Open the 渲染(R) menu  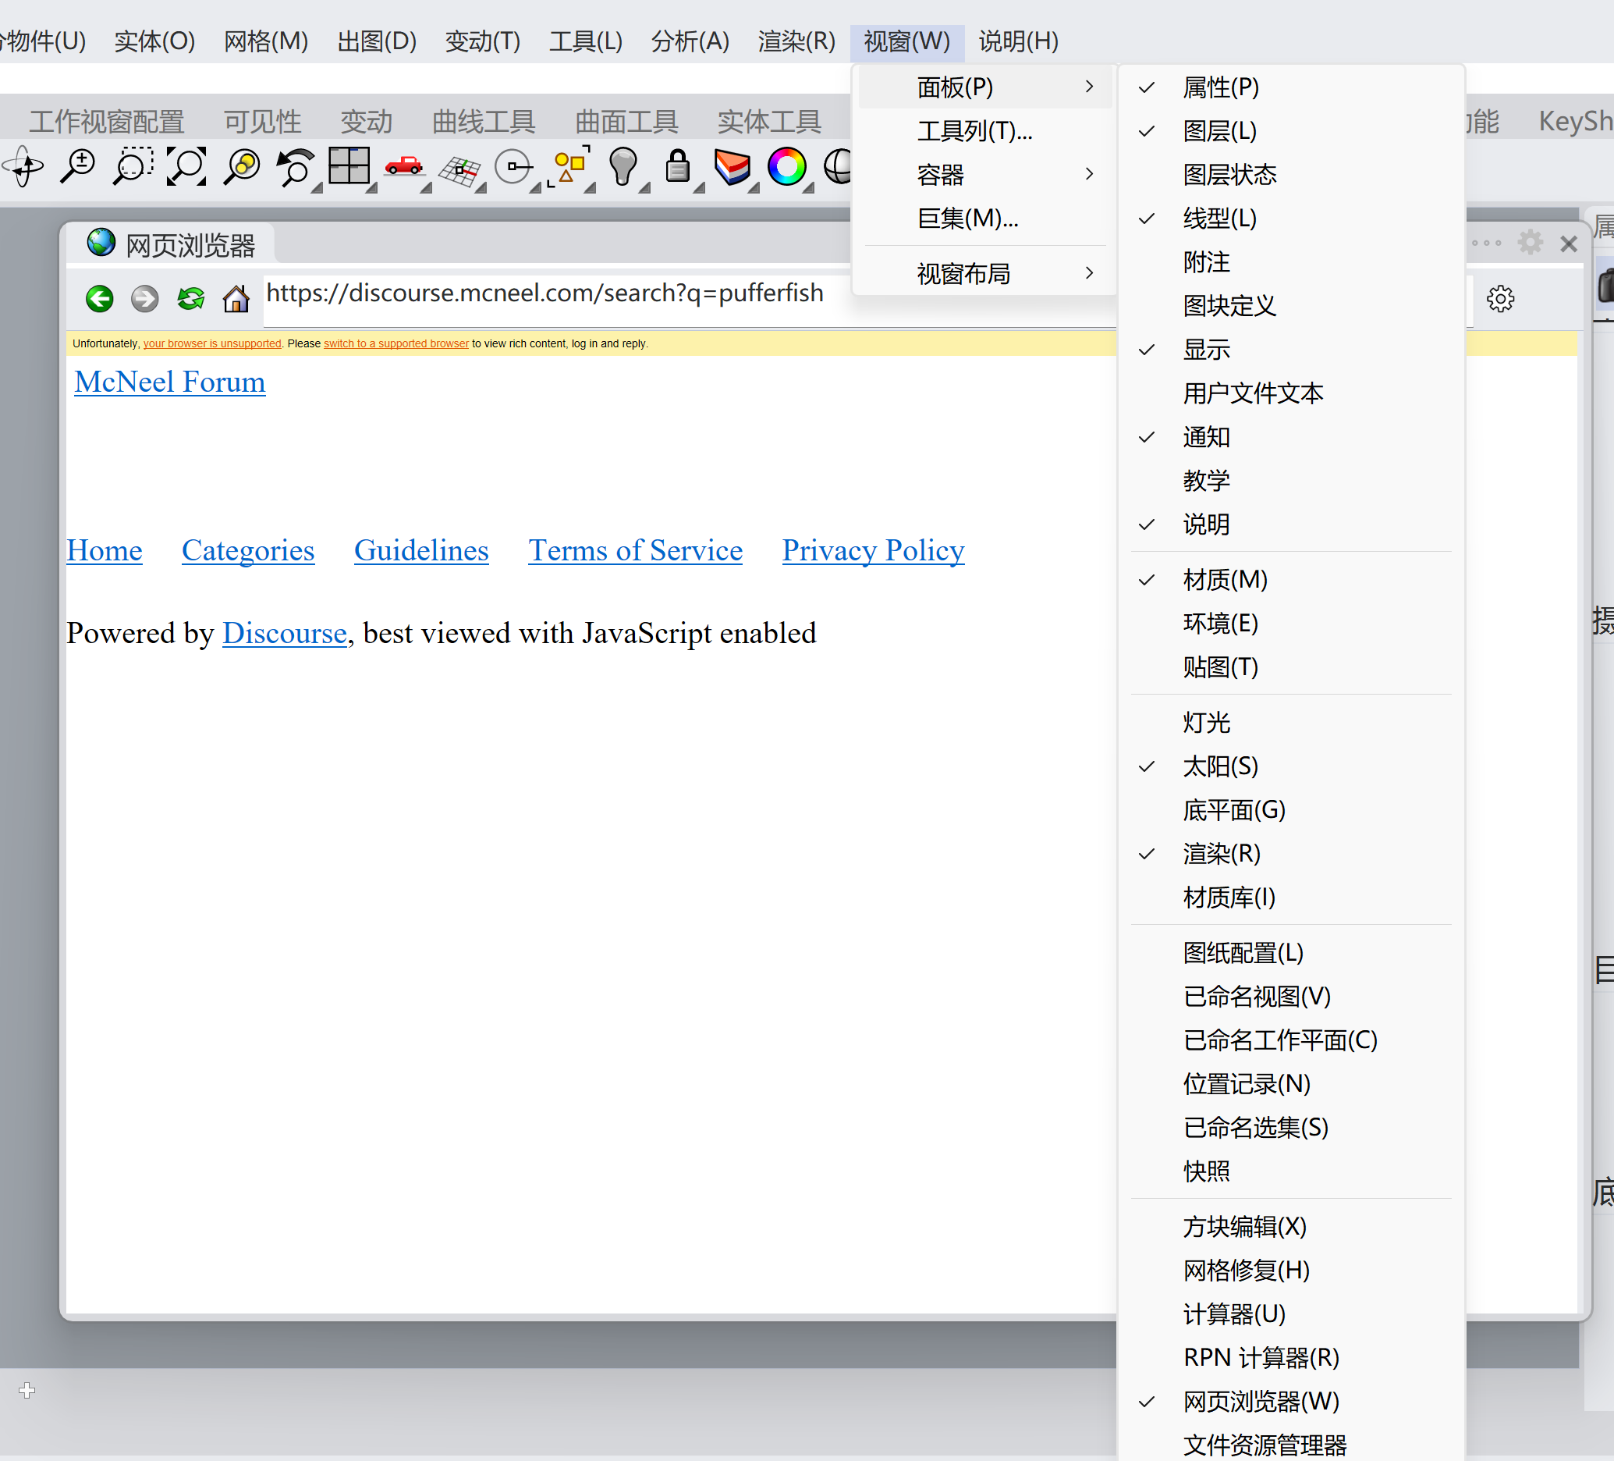click(x=796, y=41)
